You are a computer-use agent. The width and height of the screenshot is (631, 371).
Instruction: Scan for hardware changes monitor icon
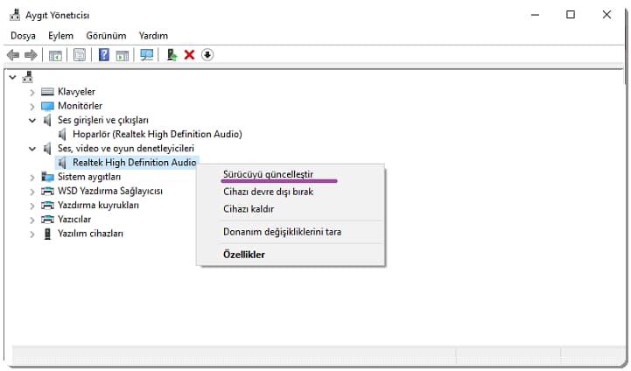[147, 55]
